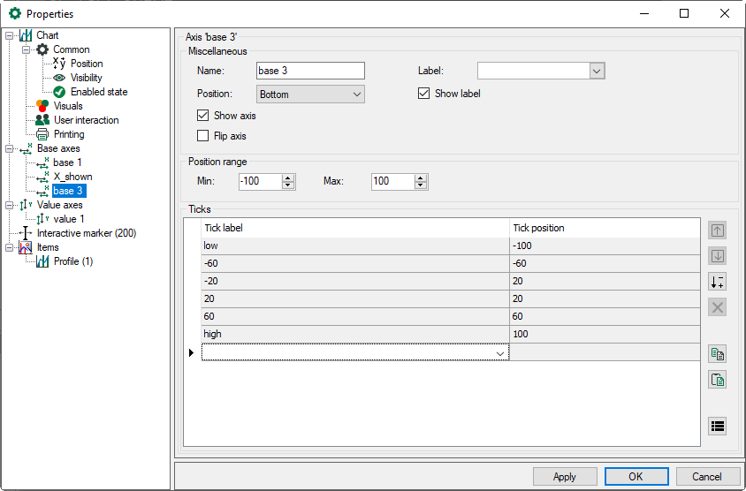Click the Name field containing base 3
746x491 pixels.
pyautogui.click(x=310, y=72)
